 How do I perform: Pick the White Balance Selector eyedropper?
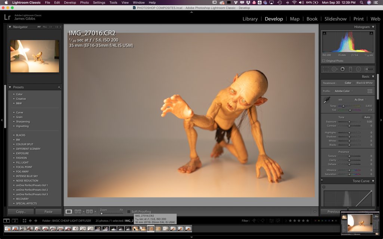327,100
